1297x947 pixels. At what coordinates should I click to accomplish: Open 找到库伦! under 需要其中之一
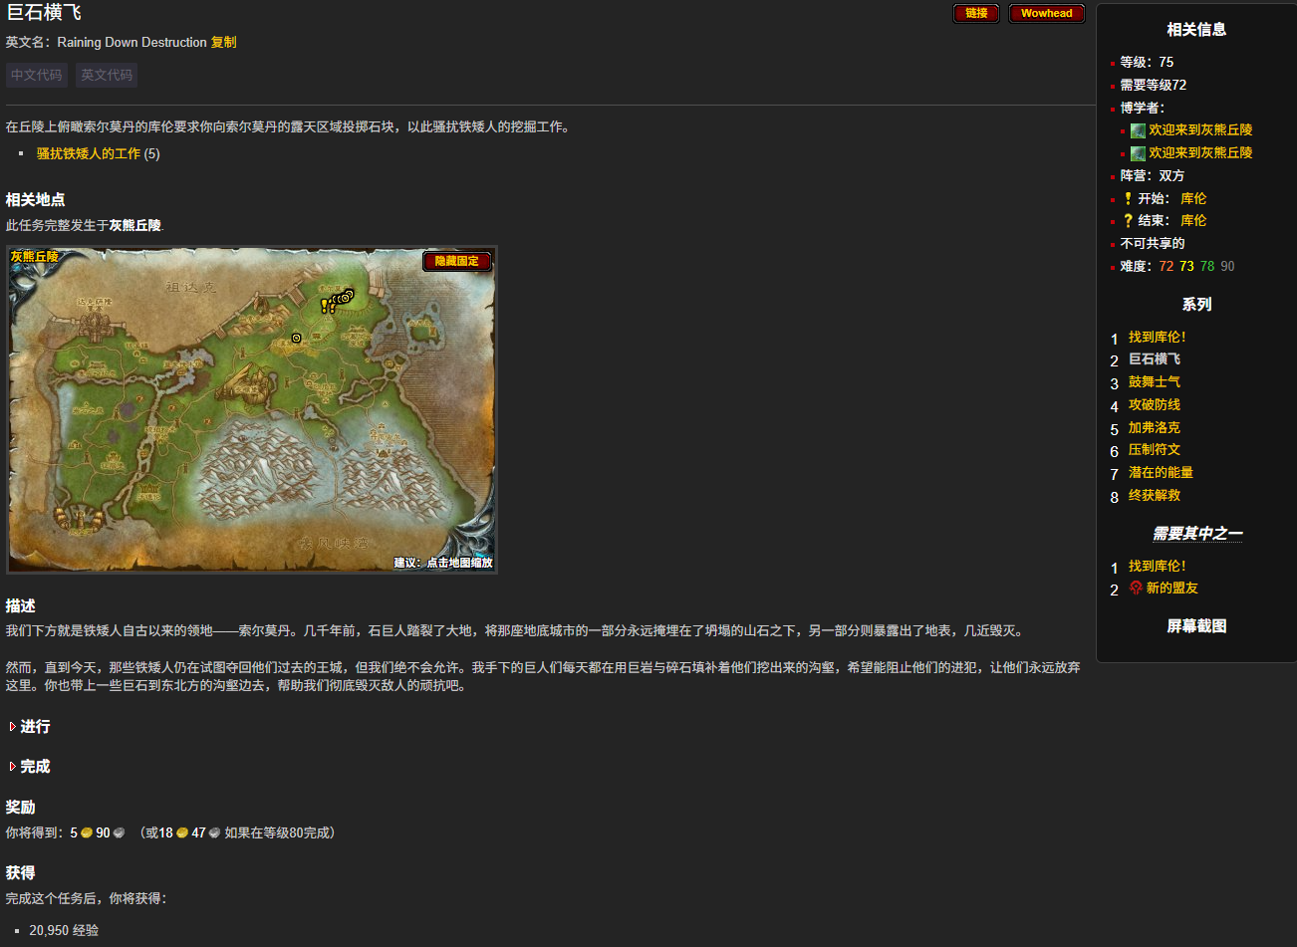click(x=1157, y=566)
